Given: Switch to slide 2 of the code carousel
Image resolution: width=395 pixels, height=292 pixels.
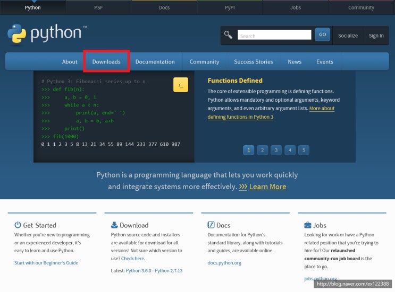Looking at the screenshot, I should point(262,150).
